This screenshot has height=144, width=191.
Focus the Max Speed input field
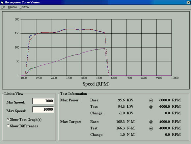click(43, 109)
